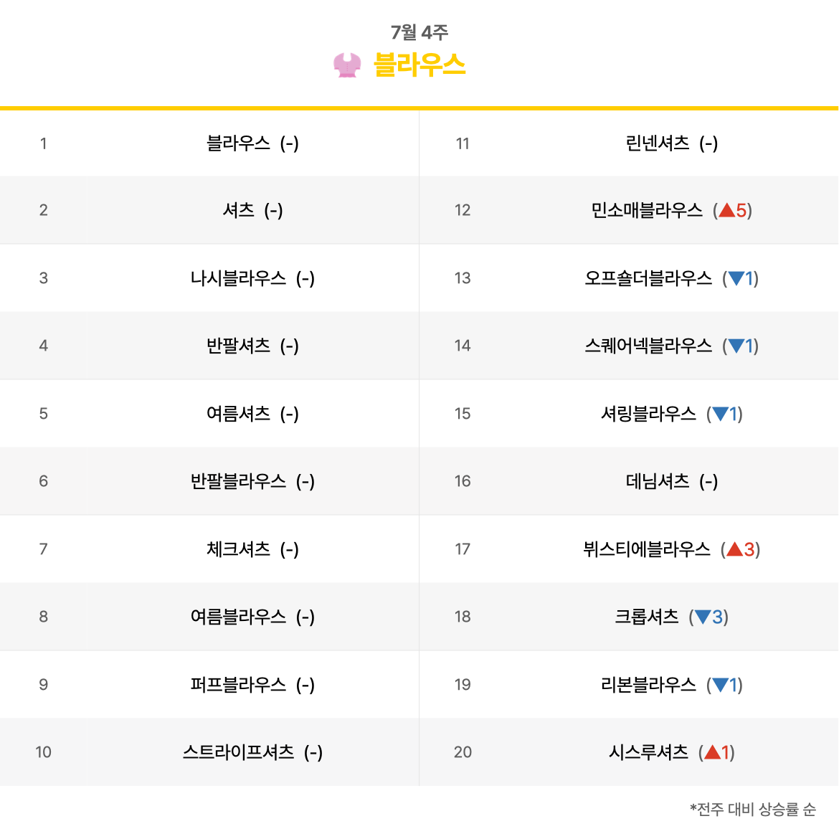
Task: Click the blue down arrow beside 스퀘어넥블라우스
Action: pyautogui.click(x=736, y=346)
